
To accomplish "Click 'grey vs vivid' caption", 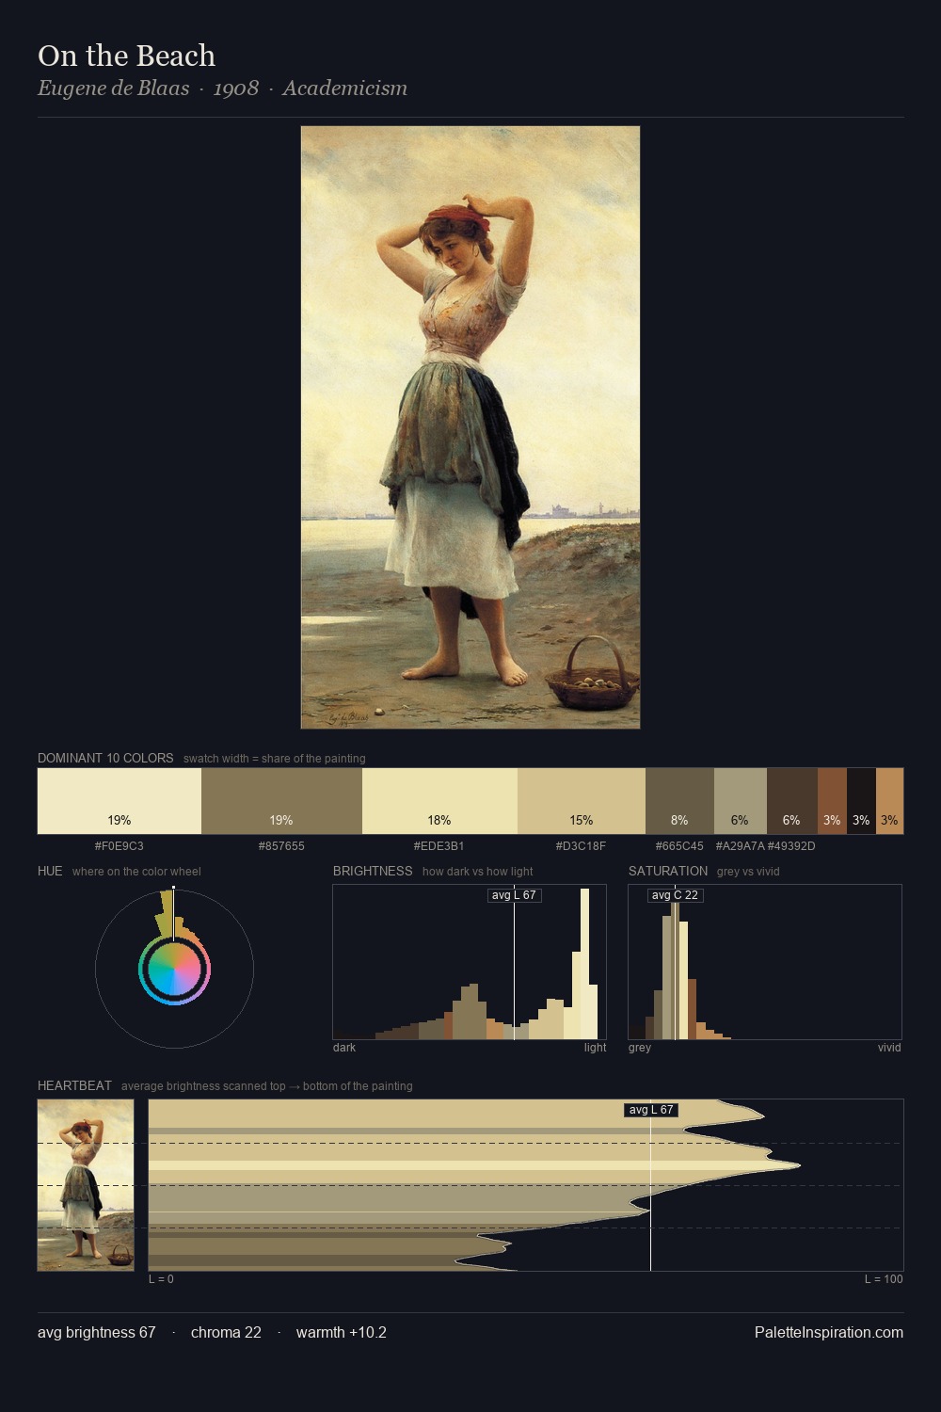I will 748,871.
